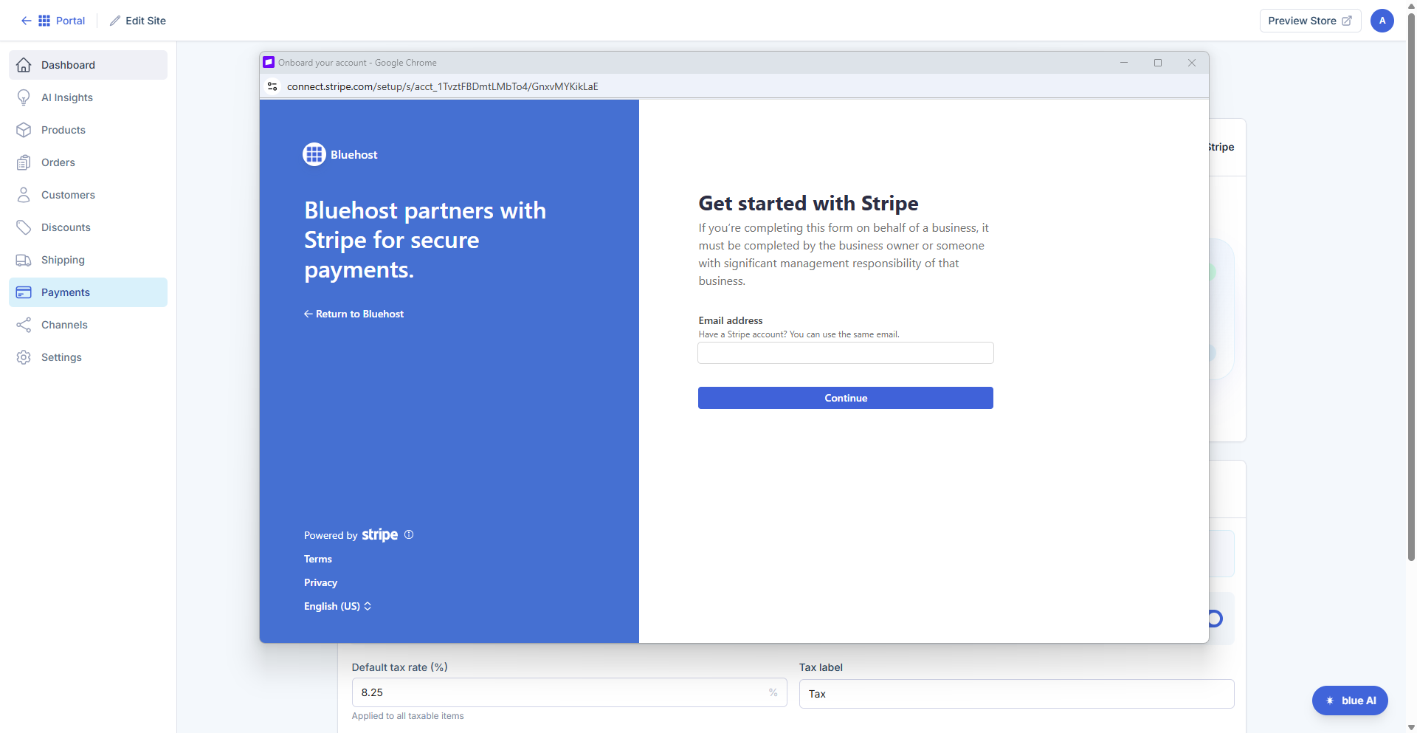Click the Stripe onboarding window favicon
This screenshot has width=1417, height=733.
pos(269,63)
